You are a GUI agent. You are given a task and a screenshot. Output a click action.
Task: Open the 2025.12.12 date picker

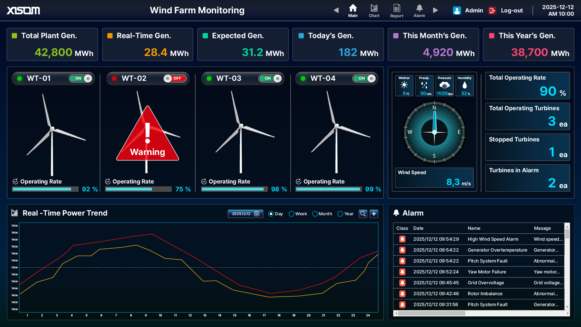point(245,214)
